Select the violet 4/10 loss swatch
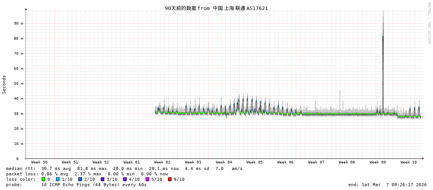The width and height of the screenshot is (433, 190). pos(125,179)
